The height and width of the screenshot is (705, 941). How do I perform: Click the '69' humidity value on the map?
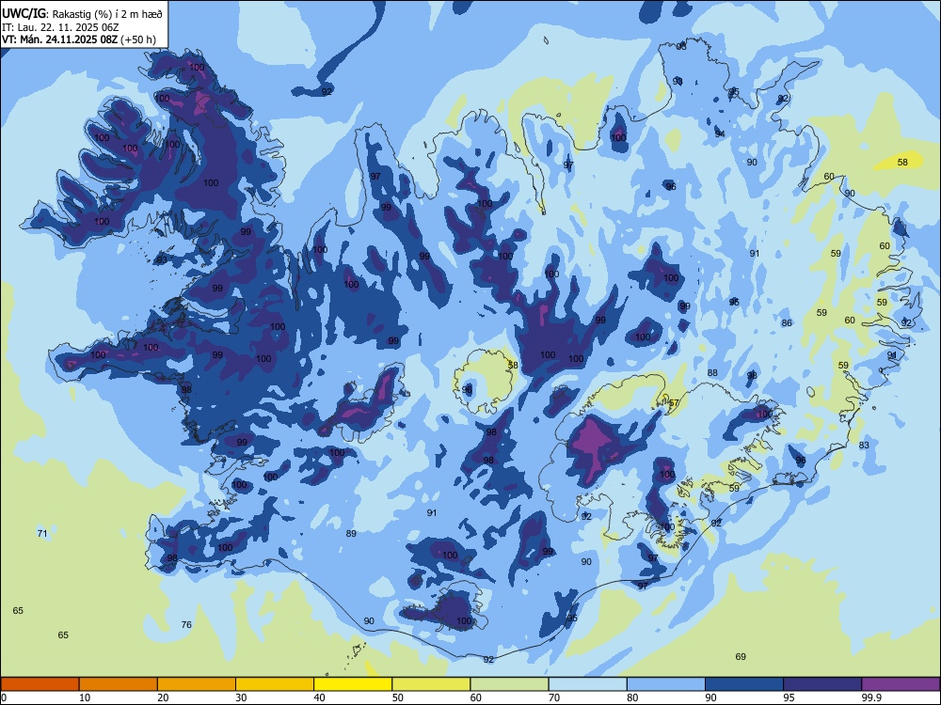tap(741, 656)
